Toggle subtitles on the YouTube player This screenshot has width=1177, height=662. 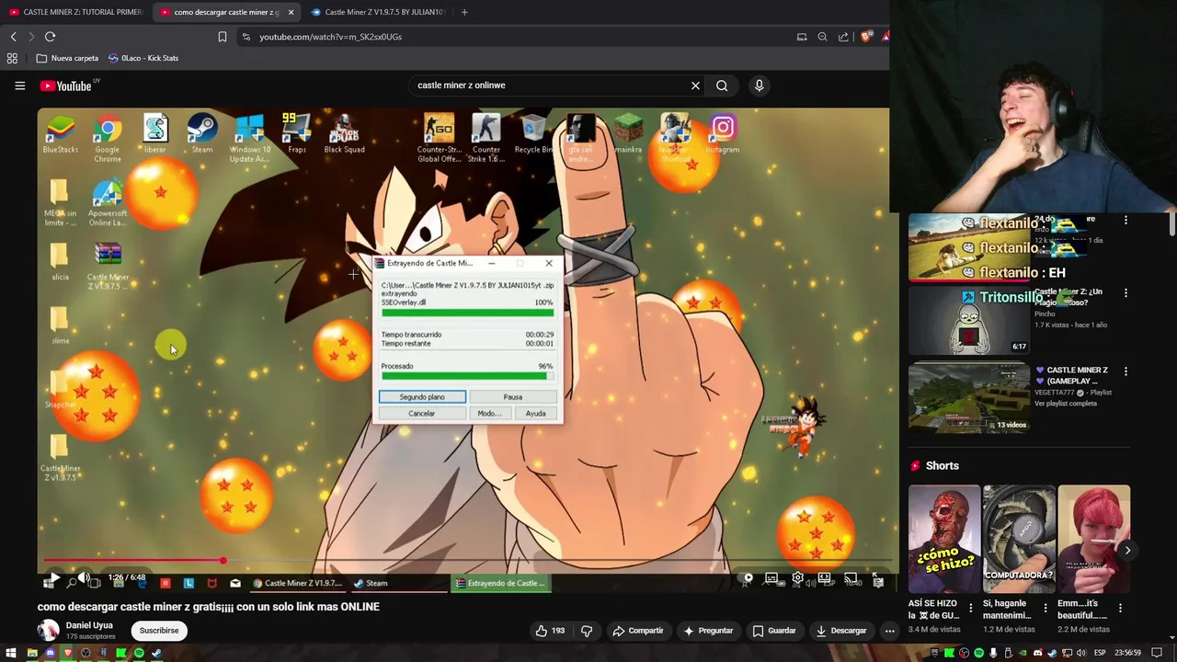(771, 578)
